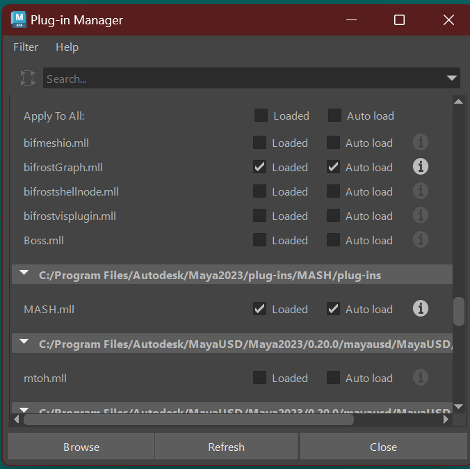470x469 pixels.
Task: Check Loaded for mtoh.mll
Action: click(x=260, y=378)
